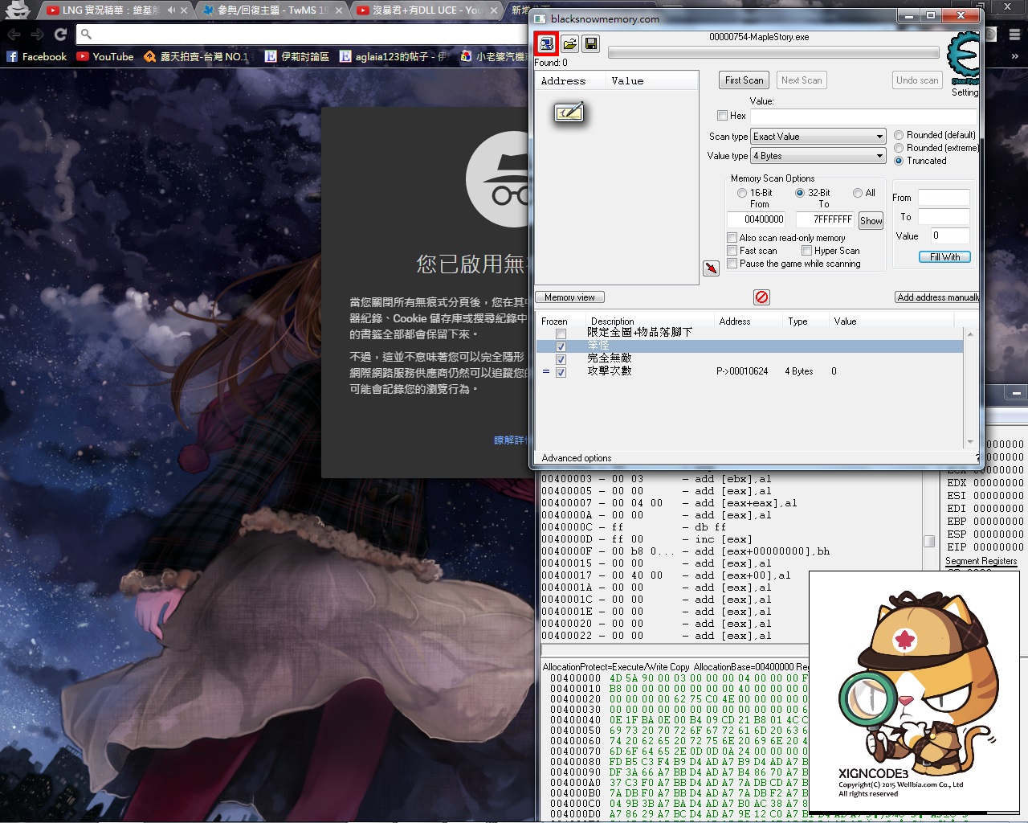This screenshot has width=1028, height=823.
Task: Select the 32-Bit radio button
Action: pos(800,193)
